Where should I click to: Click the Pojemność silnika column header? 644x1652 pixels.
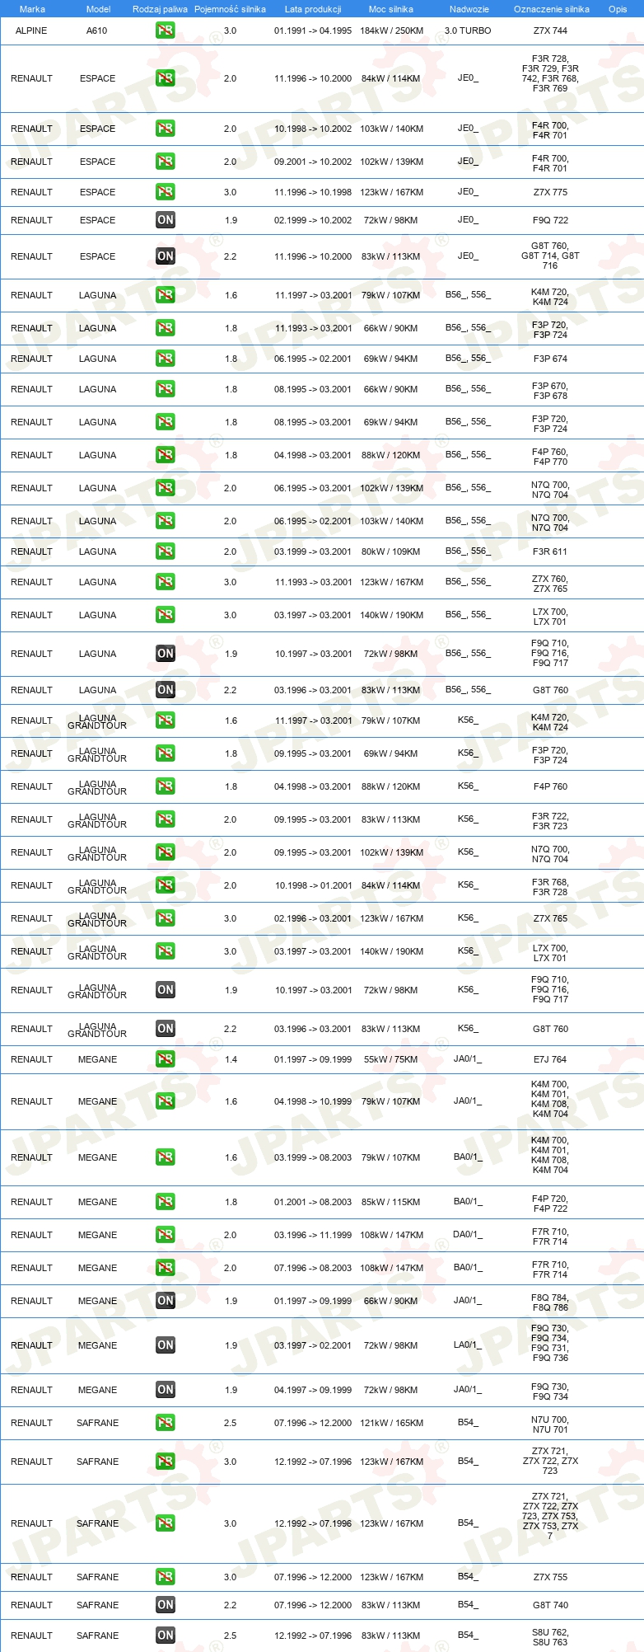[230, 9]
